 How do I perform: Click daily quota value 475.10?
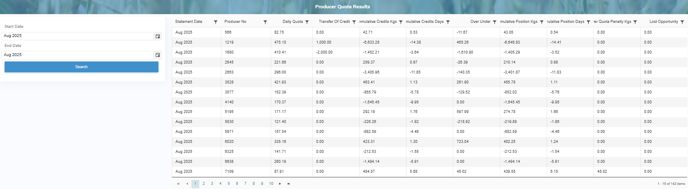click(x=280, y=42)
